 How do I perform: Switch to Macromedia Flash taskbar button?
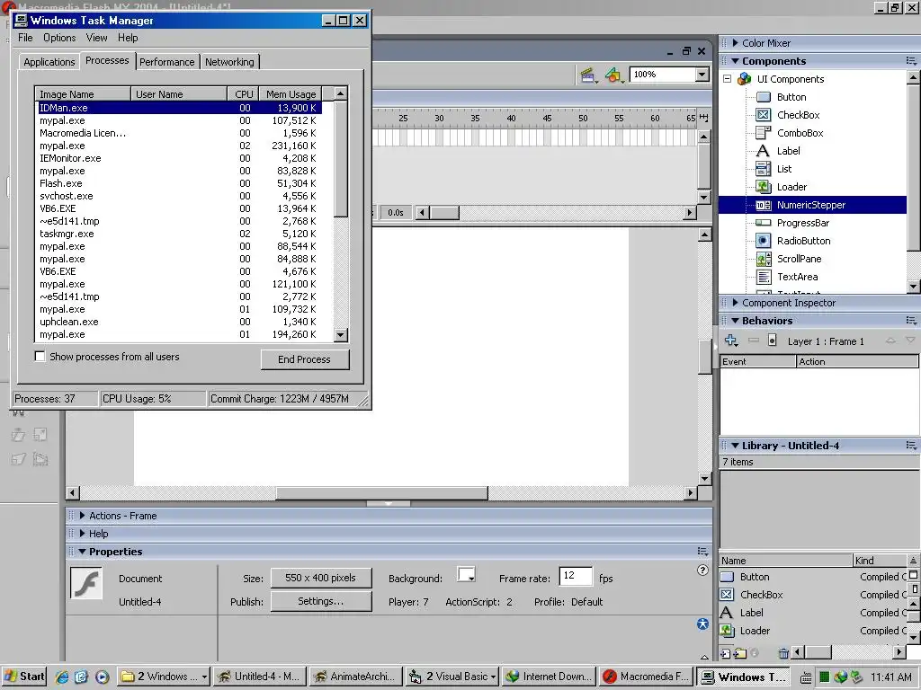pos(646,677)
